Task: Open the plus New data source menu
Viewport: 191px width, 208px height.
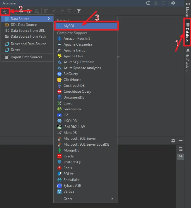Action: [x=5, y=11]
